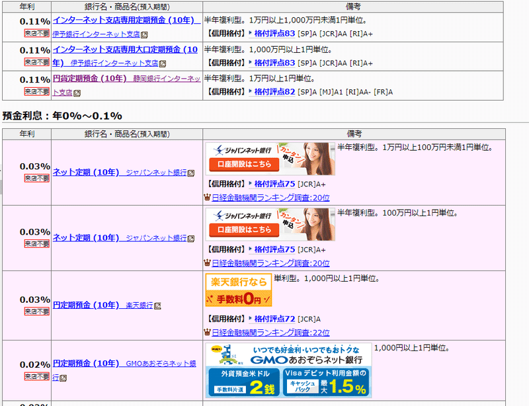Click external link icon after ジャパンネット銀行 in 100万円未満 row

[x=191, y=173]
